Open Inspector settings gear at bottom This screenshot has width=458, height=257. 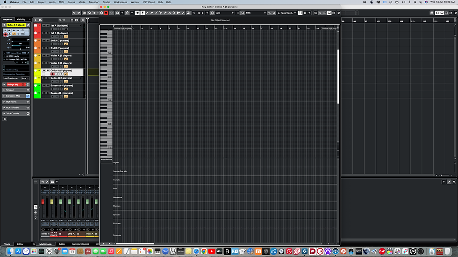tap(5, 119)
